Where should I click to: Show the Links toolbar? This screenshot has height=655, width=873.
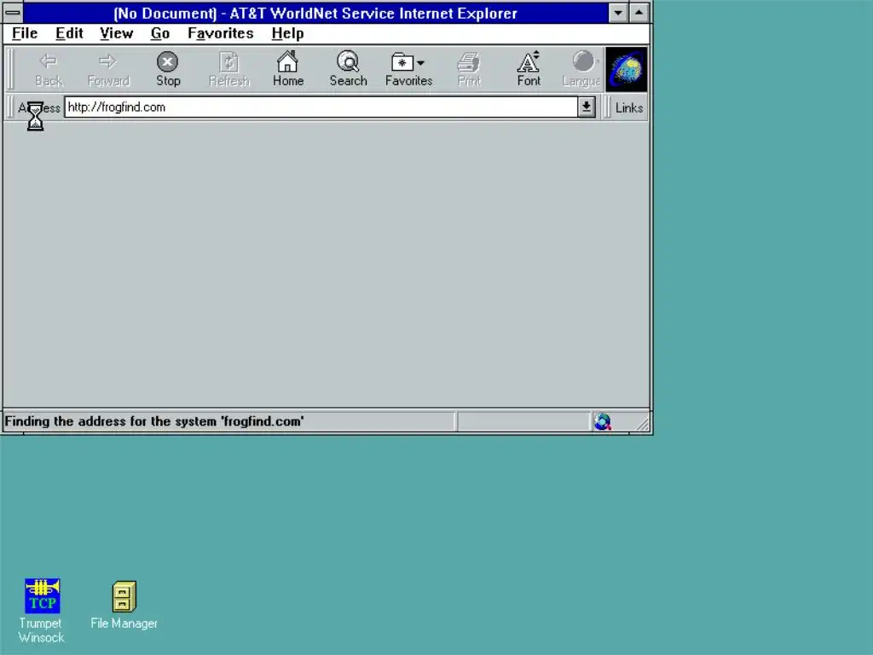click(629, 108)
